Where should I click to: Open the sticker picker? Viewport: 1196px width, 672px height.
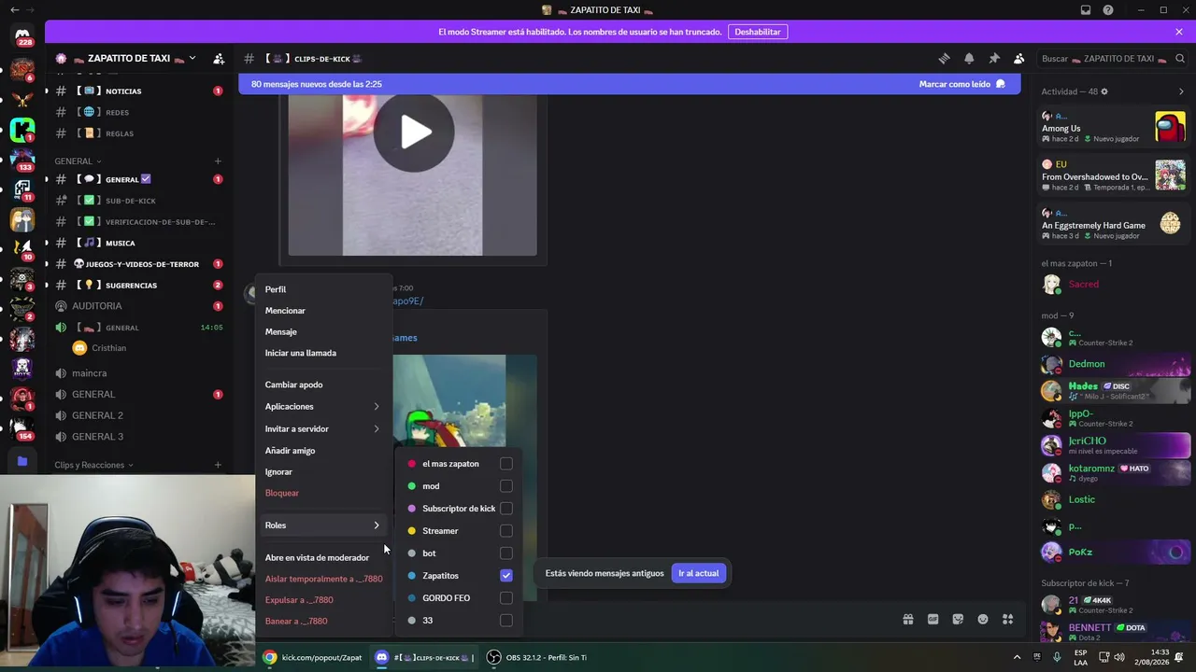(958, 619)
